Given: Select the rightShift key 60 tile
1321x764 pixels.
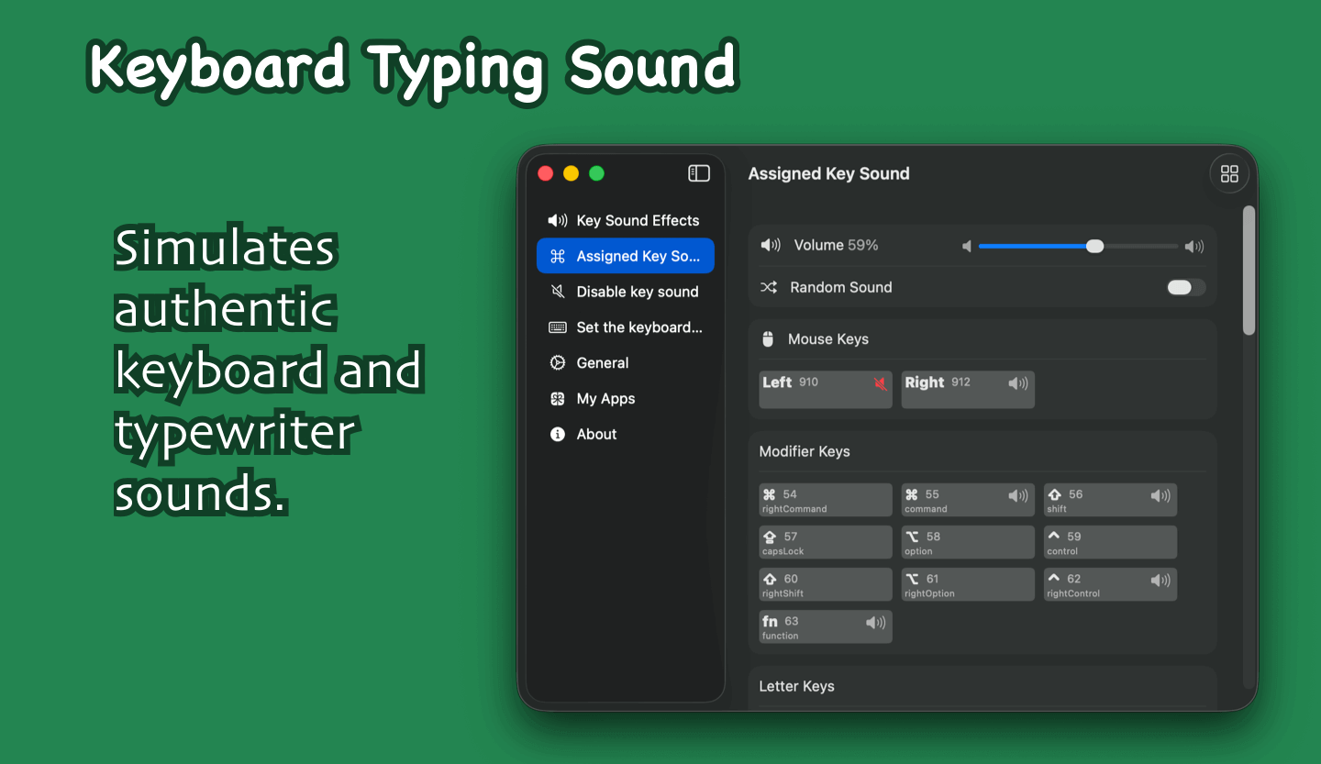Looking at the screenshot, I should click(826, 585).
